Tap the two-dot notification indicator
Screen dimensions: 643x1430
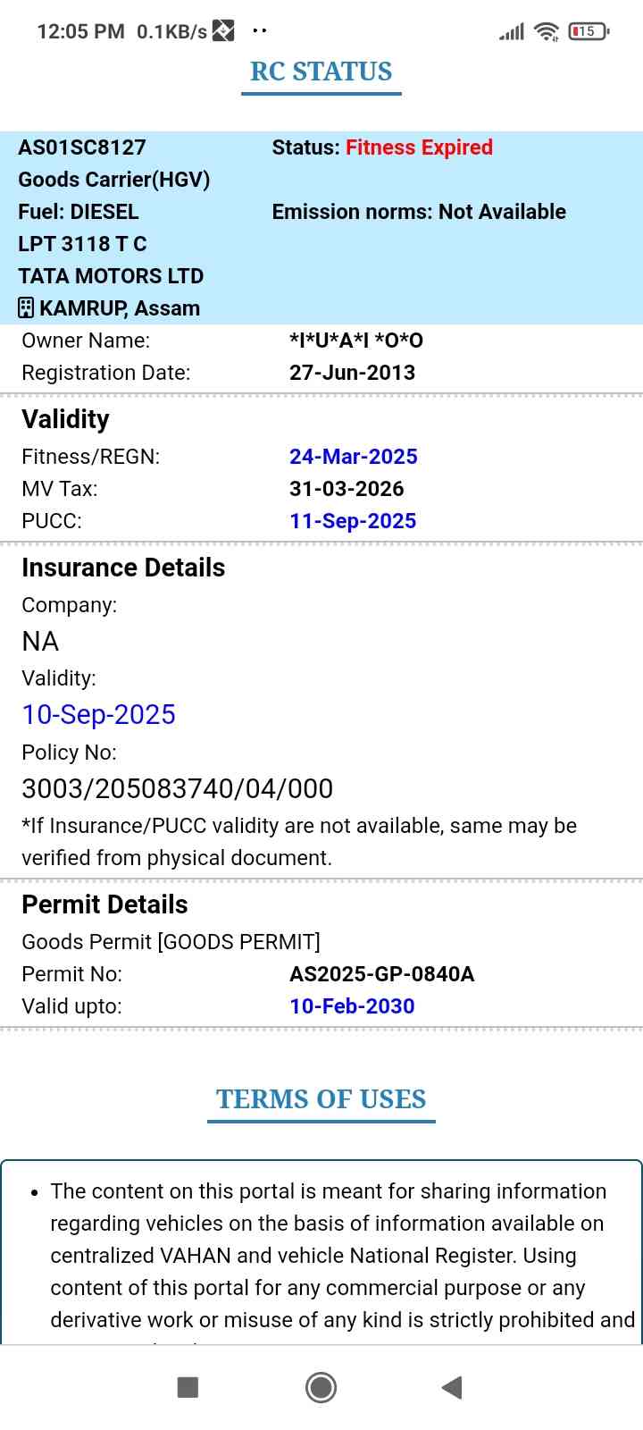260,31
